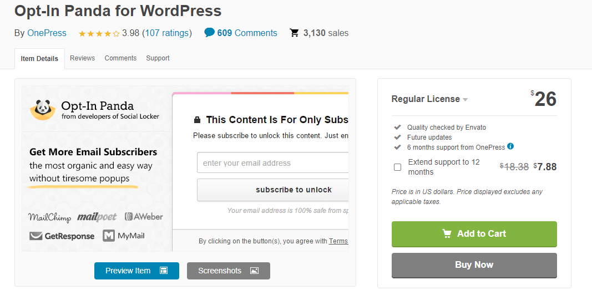Click the GetResponse logo
Image resolution: width=592 pixels, height=290 pixels.
[62, 236]
